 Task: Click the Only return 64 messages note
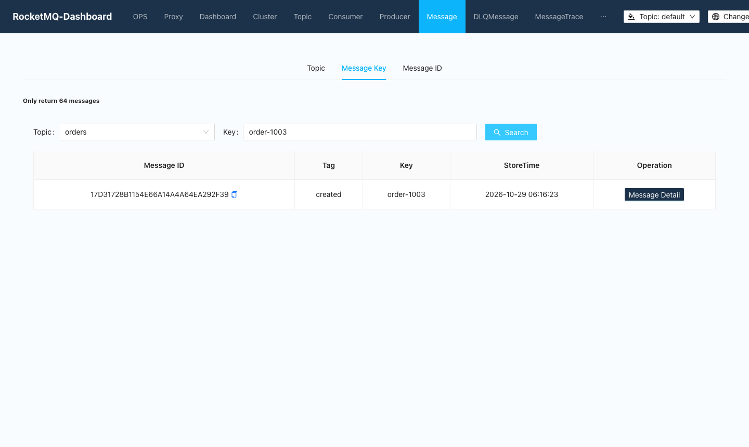[61, 101]
